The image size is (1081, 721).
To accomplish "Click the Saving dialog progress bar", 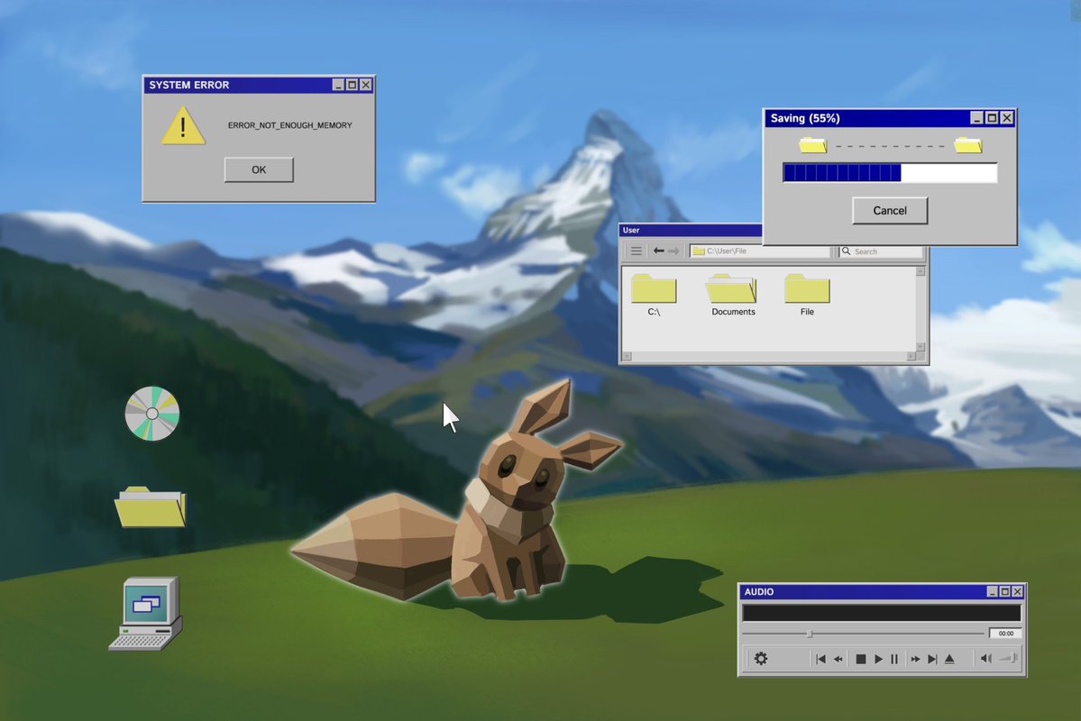I will point(890,172).
